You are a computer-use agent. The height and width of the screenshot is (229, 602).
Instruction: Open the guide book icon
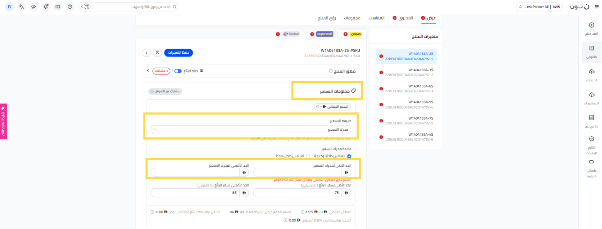58,7
